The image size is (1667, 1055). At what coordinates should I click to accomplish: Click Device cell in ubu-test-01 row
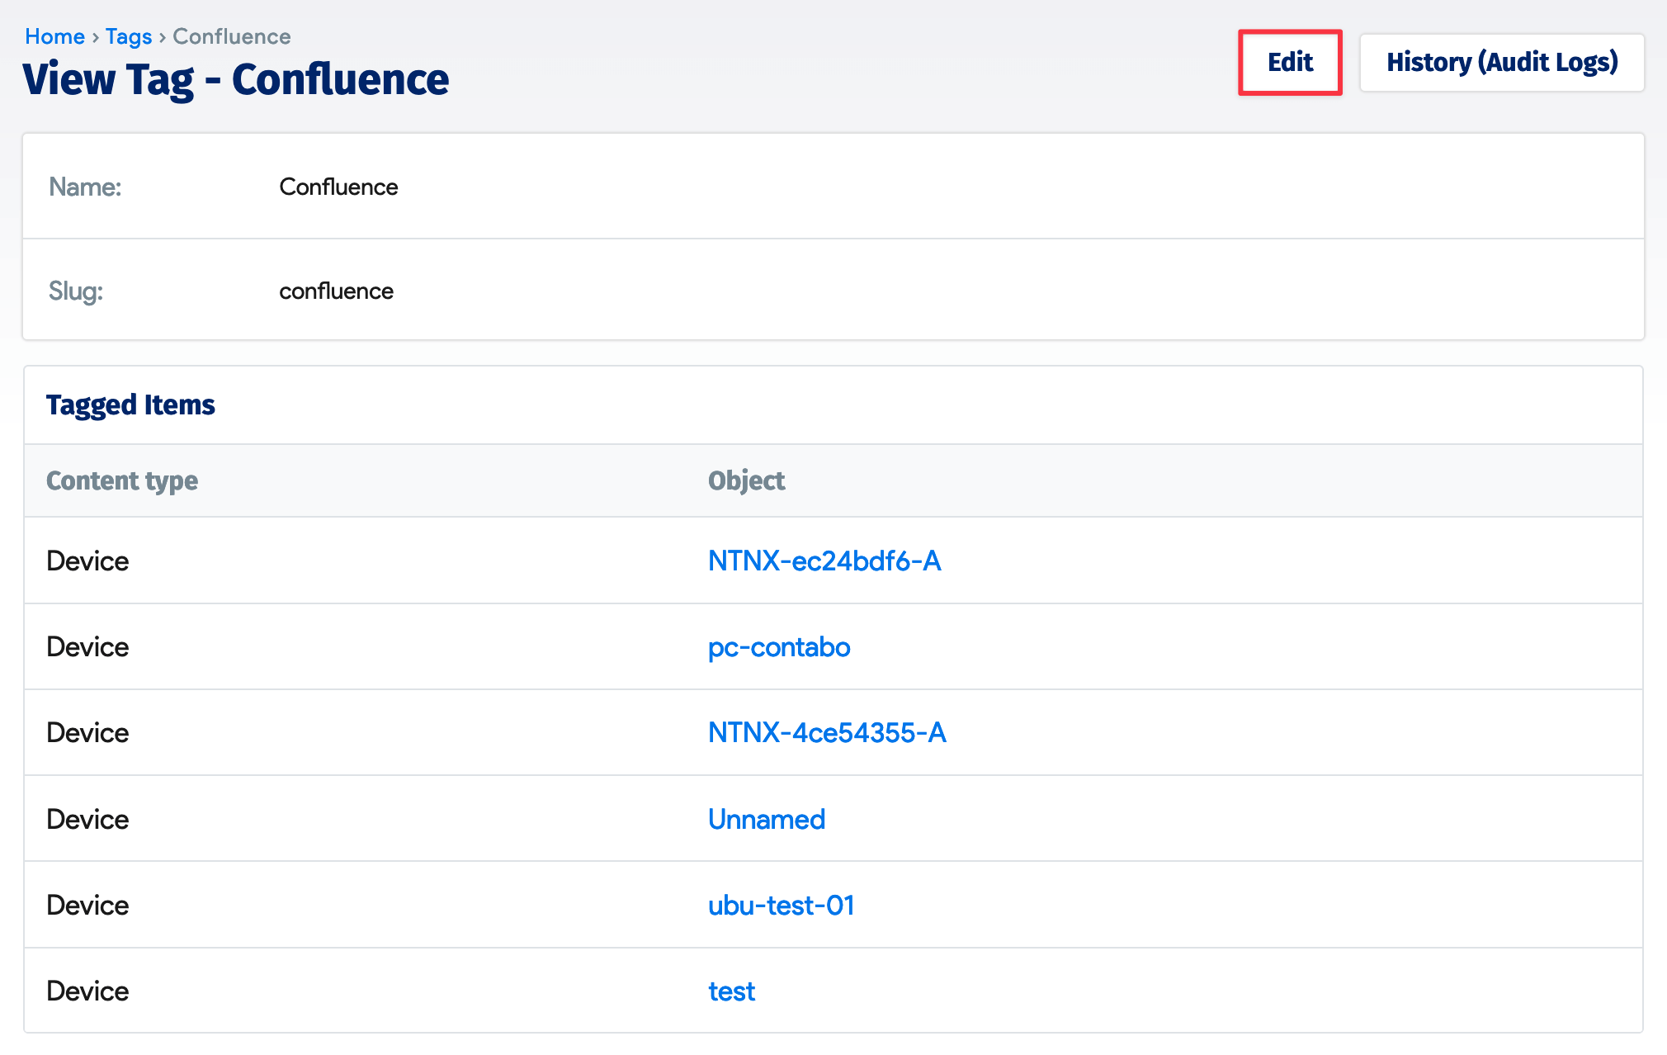[87, 906]
